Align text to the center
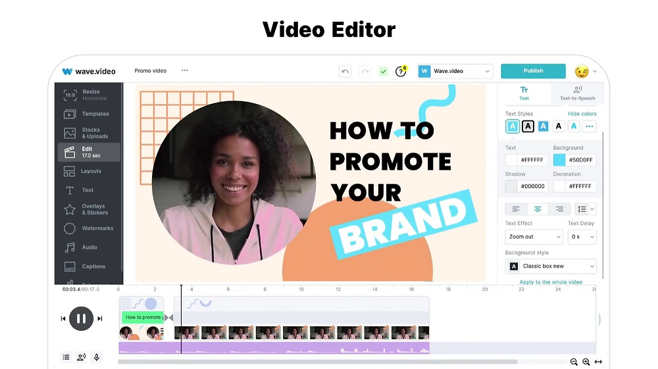 click(538, 209)
